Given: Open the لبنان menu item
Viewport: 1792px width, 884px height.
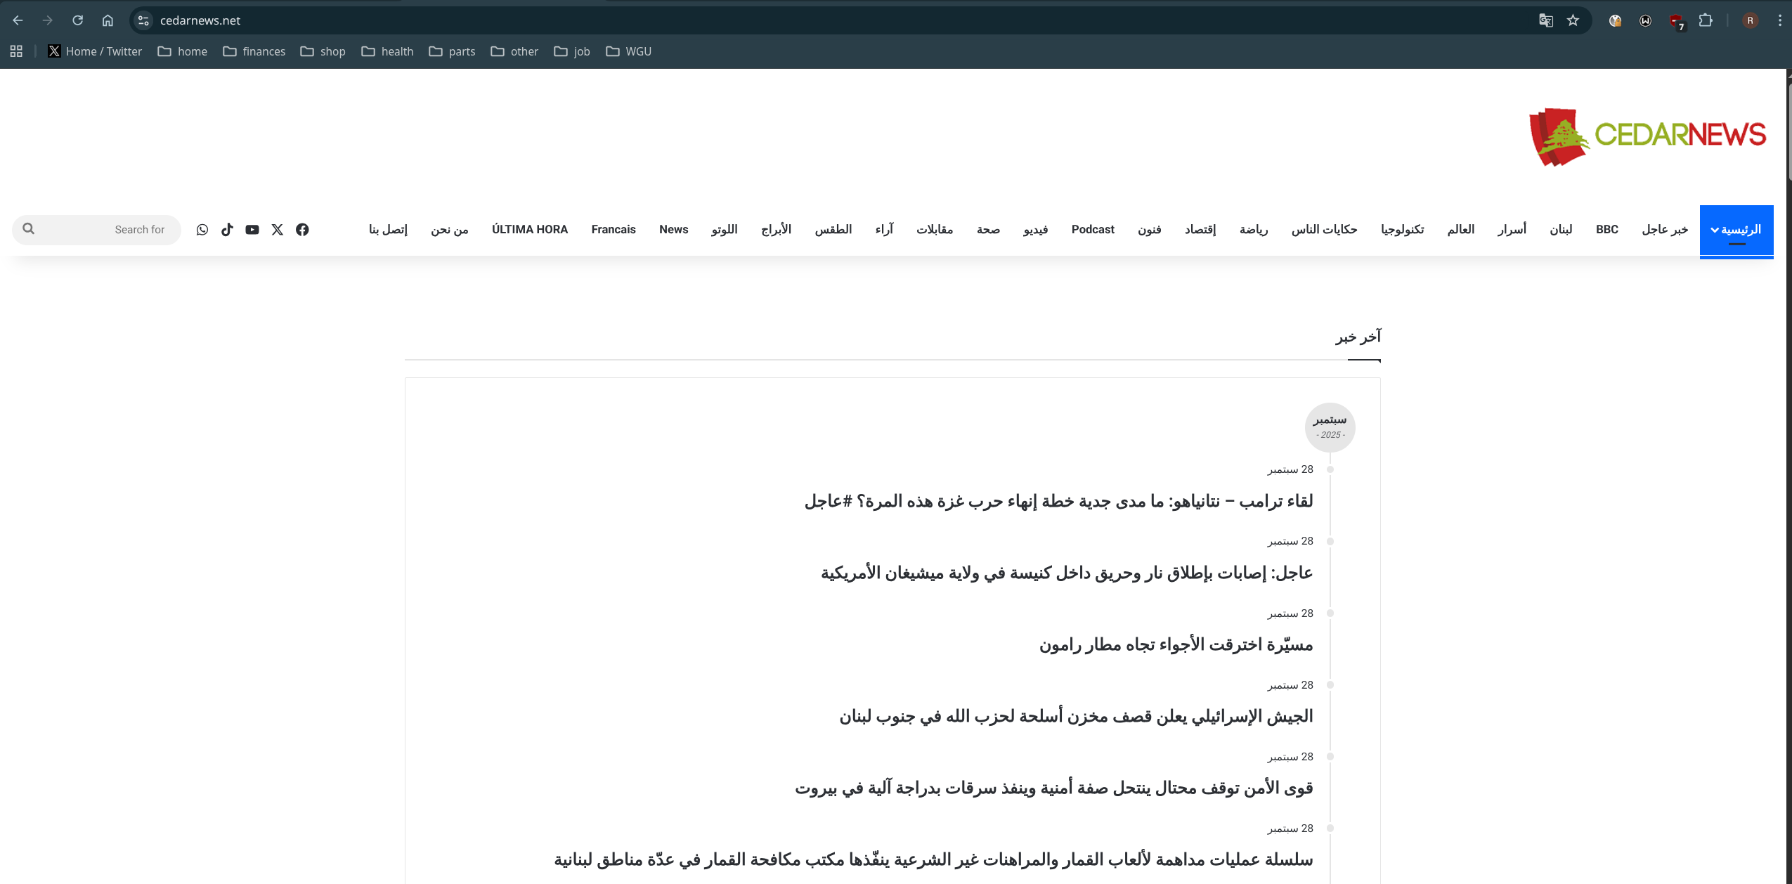Looking at the screenshot, I should coord(1561,230).
